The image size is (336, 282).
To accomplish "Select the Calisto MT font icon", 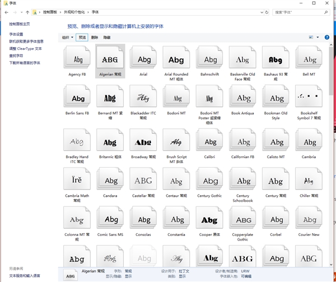I will pyautogui.click(x=276, y=140).
